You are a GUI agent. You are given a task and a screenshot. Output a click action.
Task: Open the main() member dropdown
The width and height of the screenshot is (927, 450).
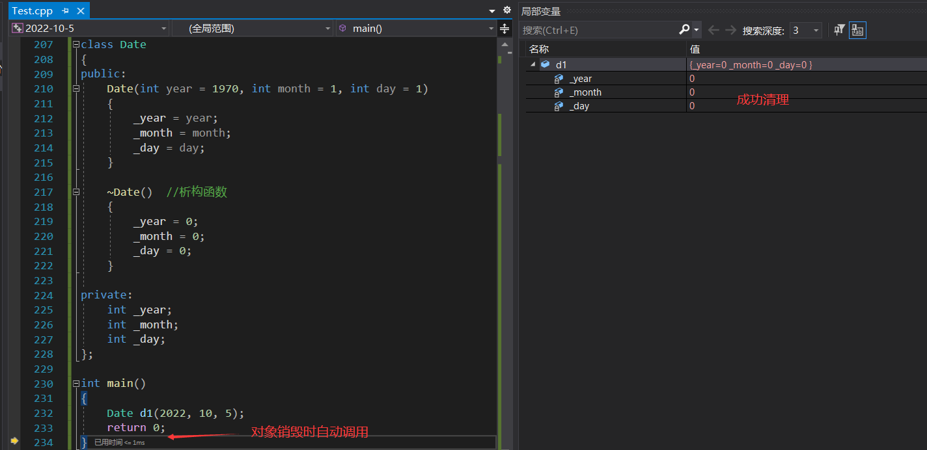pos(417,29)
